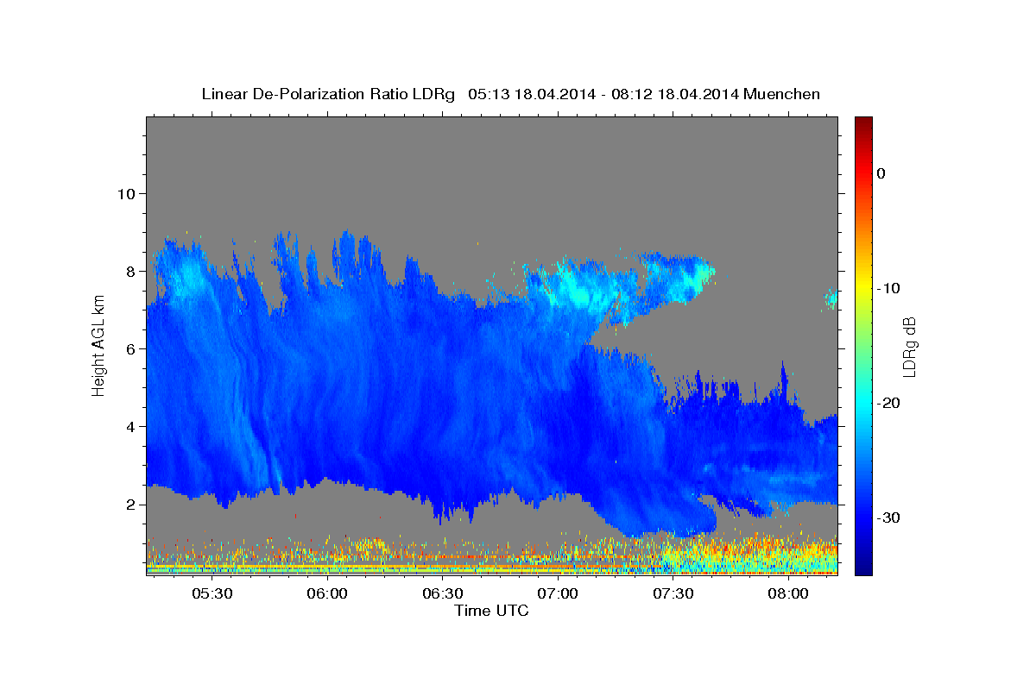Click the 'Height AGL km' axis label
Viewport: 1036px width, 690px height.
(98, 345)
